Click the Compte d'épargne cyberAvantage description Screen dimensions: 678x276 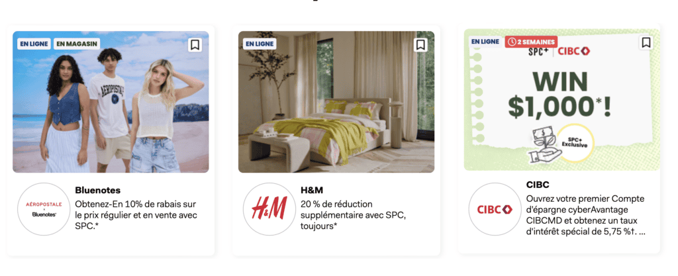[587, 215]
